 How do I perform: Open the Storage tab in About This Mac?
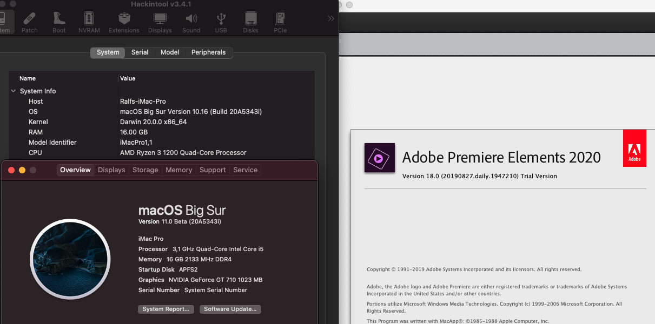coord(145,170)
